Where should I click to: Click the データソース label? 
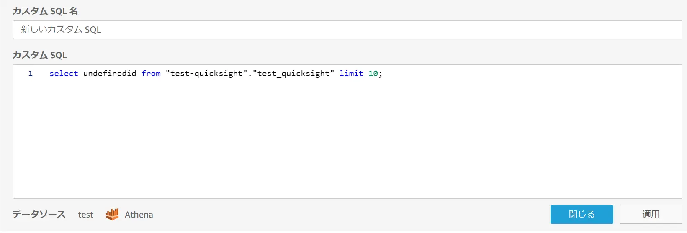[39, 214]
